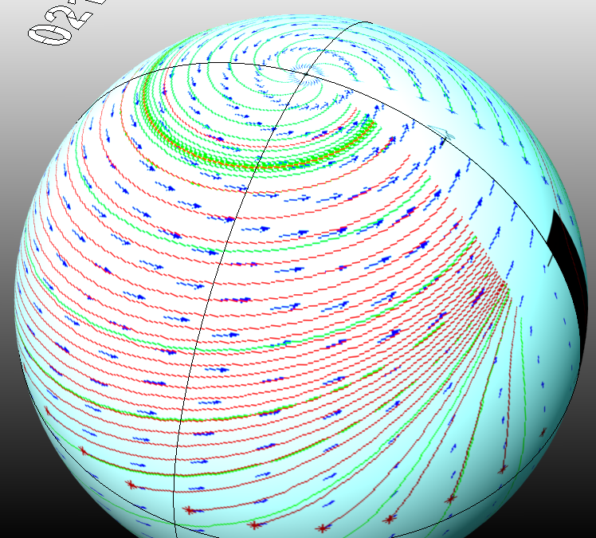This screenshot has width=596, height=538.
Task: Click the bottom-most red star marker
Action: pos(323,528)
